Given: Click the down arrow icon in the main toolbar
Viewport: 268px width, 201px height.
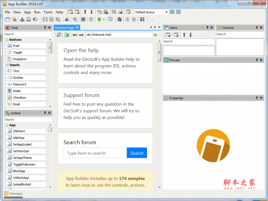Looking at the screenshot, I should click(92, 12).
